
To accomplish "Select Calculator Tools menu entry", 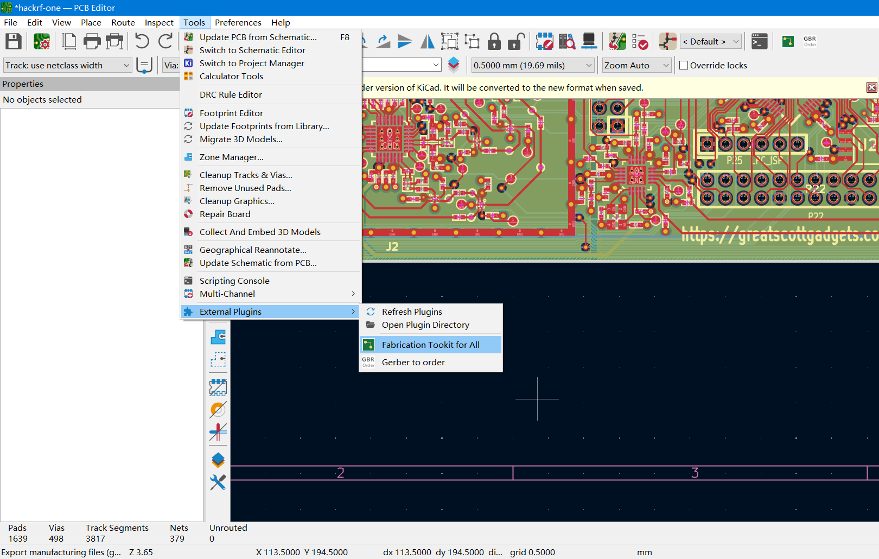I will point(271,76).
